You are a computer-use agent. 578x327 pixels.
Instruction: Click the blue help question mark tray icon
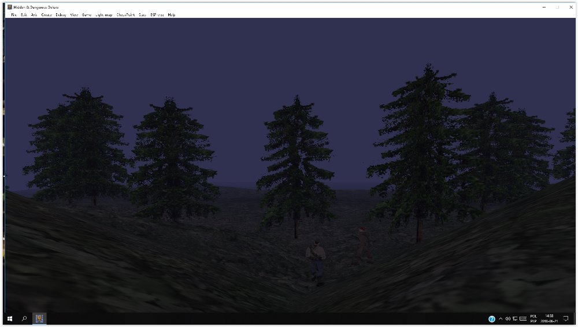pos(492,318)
